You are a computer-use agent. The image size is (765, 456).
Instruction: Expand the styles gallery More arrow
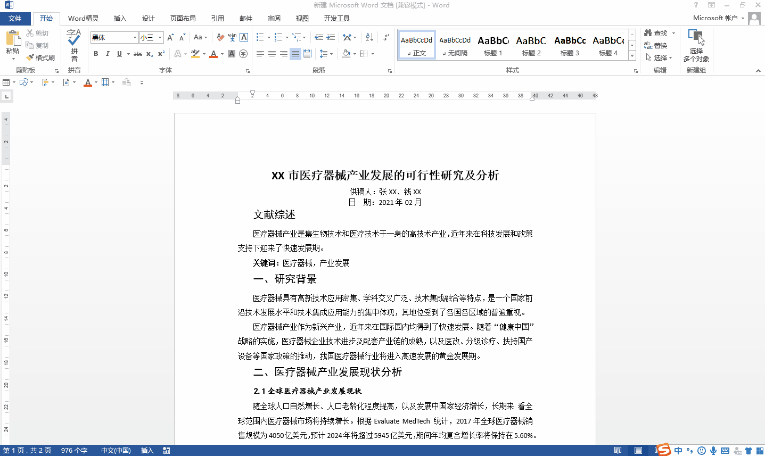pyautogui.click(x=632, y=55)
